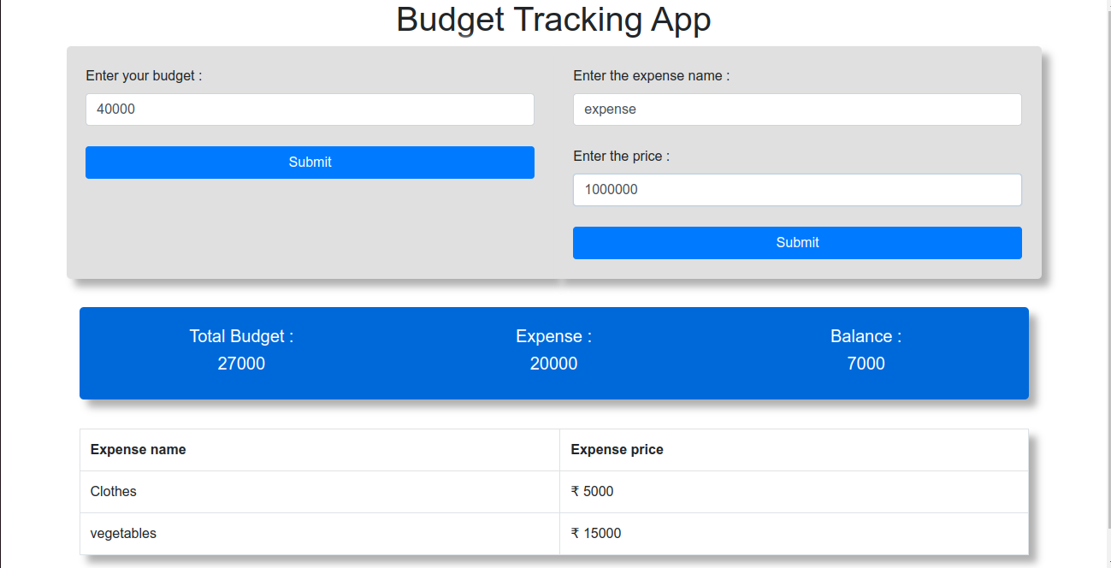Focus the expense name input field
Viewport: 1111px width, 568px height.
click(797, 109)
